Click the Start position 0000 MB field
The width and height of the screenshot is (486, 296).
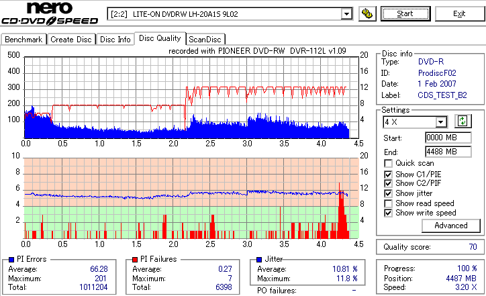pos(448,138)
